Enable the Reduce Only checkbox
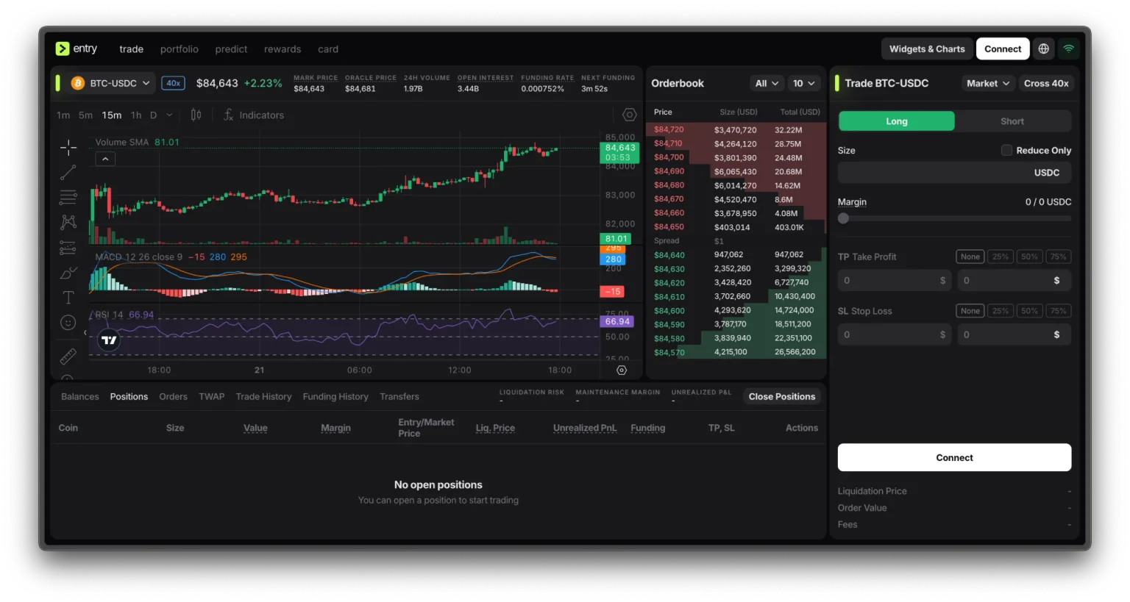 (x=1006, y=150)
